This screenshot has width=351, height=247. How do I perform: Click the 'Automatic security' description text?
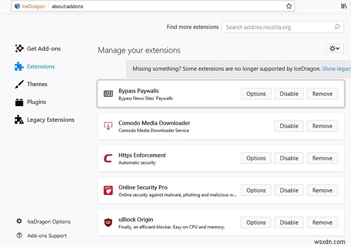[x=137, y=163]
